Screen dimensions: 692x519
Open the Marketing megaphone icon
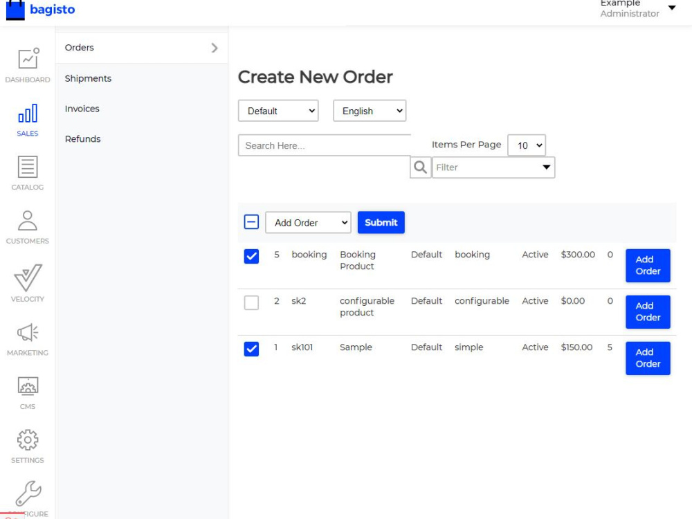[x=28, y=332]
